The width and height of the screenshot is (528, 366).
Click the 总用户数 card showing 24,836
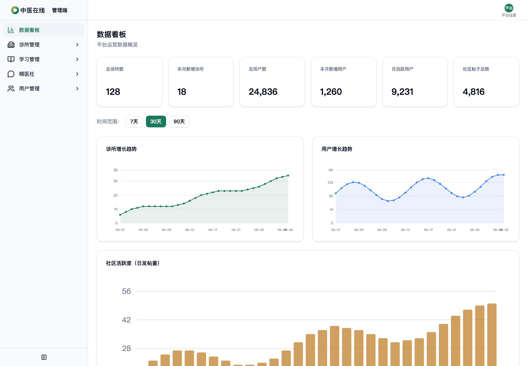coord(272,82)
